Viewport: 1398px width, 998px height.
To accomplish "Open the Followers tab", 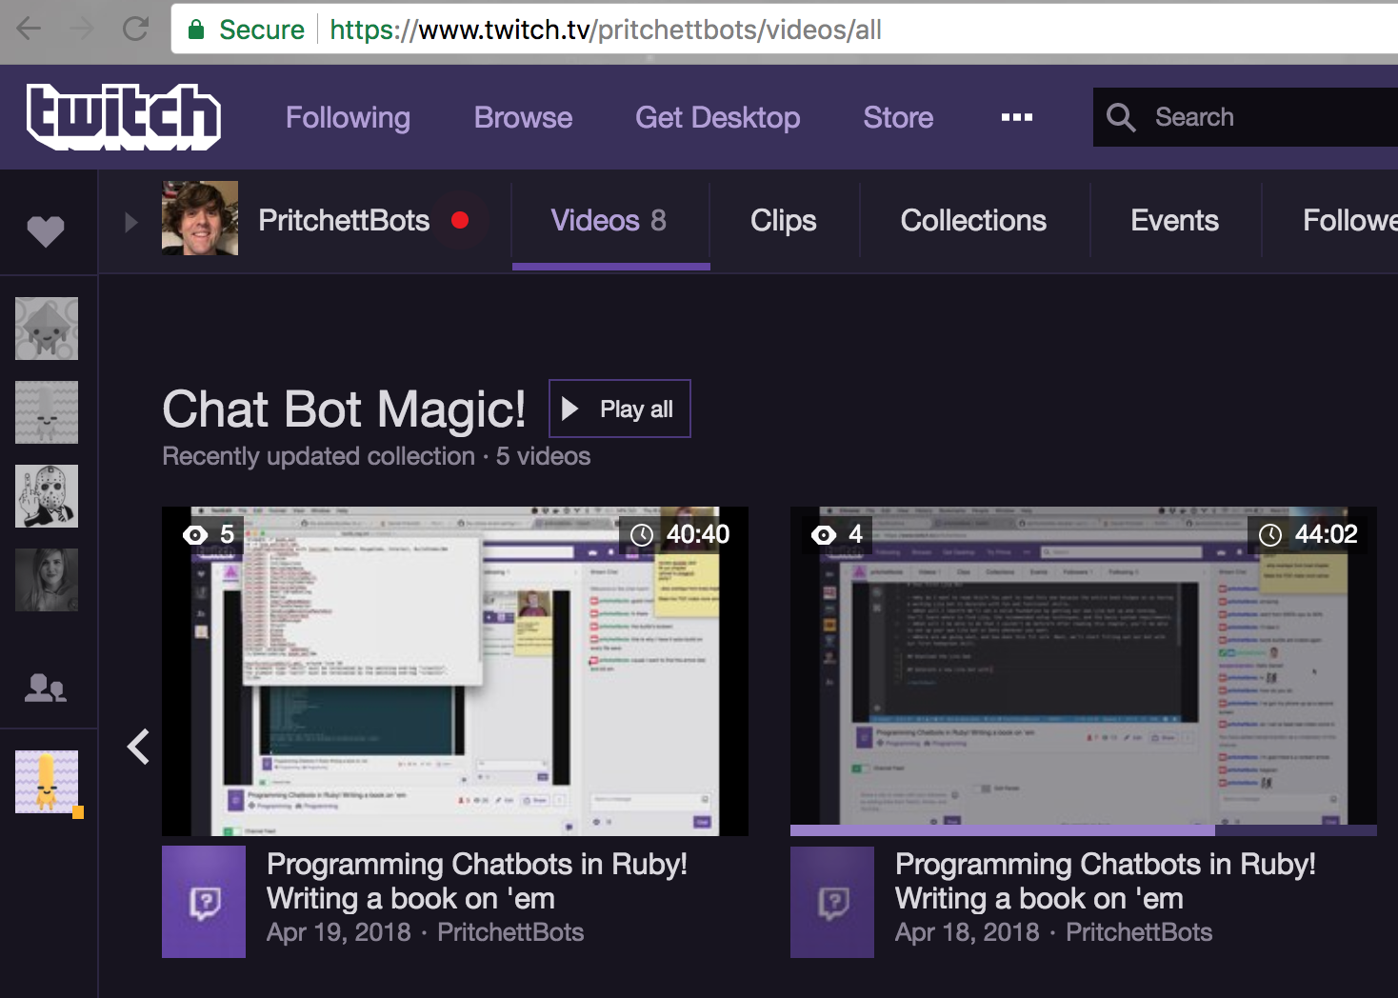I will coord(1349,220).
